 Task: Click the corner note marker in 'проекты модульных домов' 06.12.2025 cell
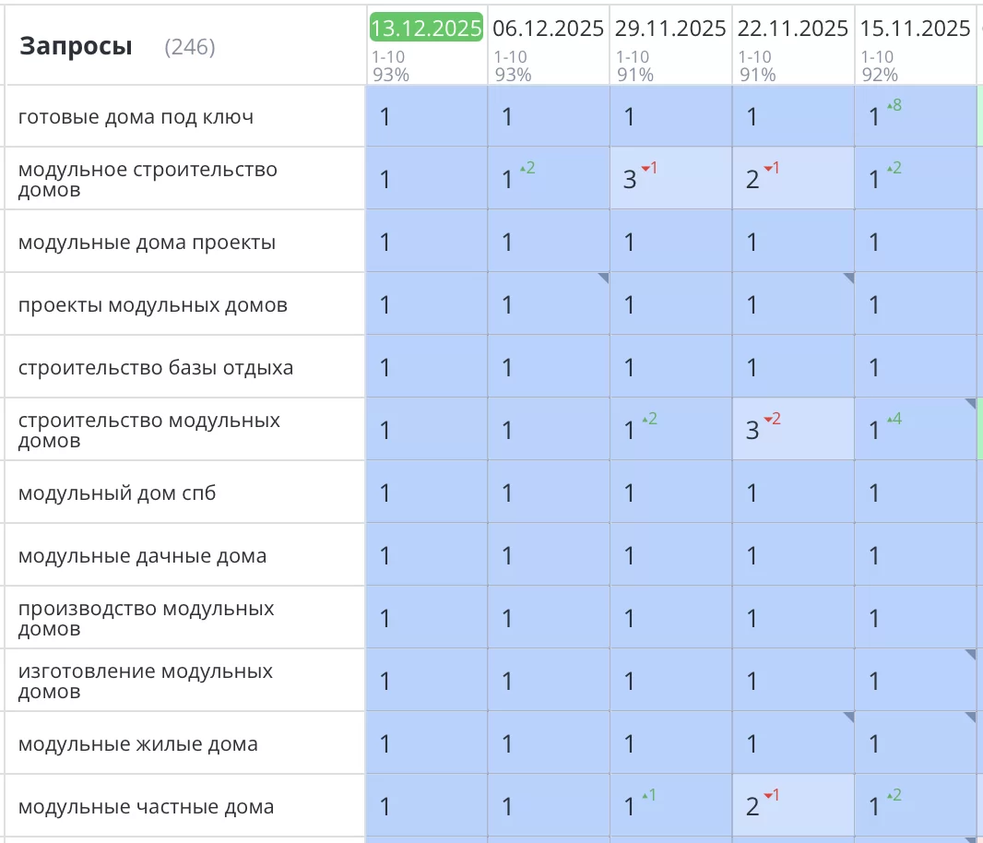coord(603,278)
